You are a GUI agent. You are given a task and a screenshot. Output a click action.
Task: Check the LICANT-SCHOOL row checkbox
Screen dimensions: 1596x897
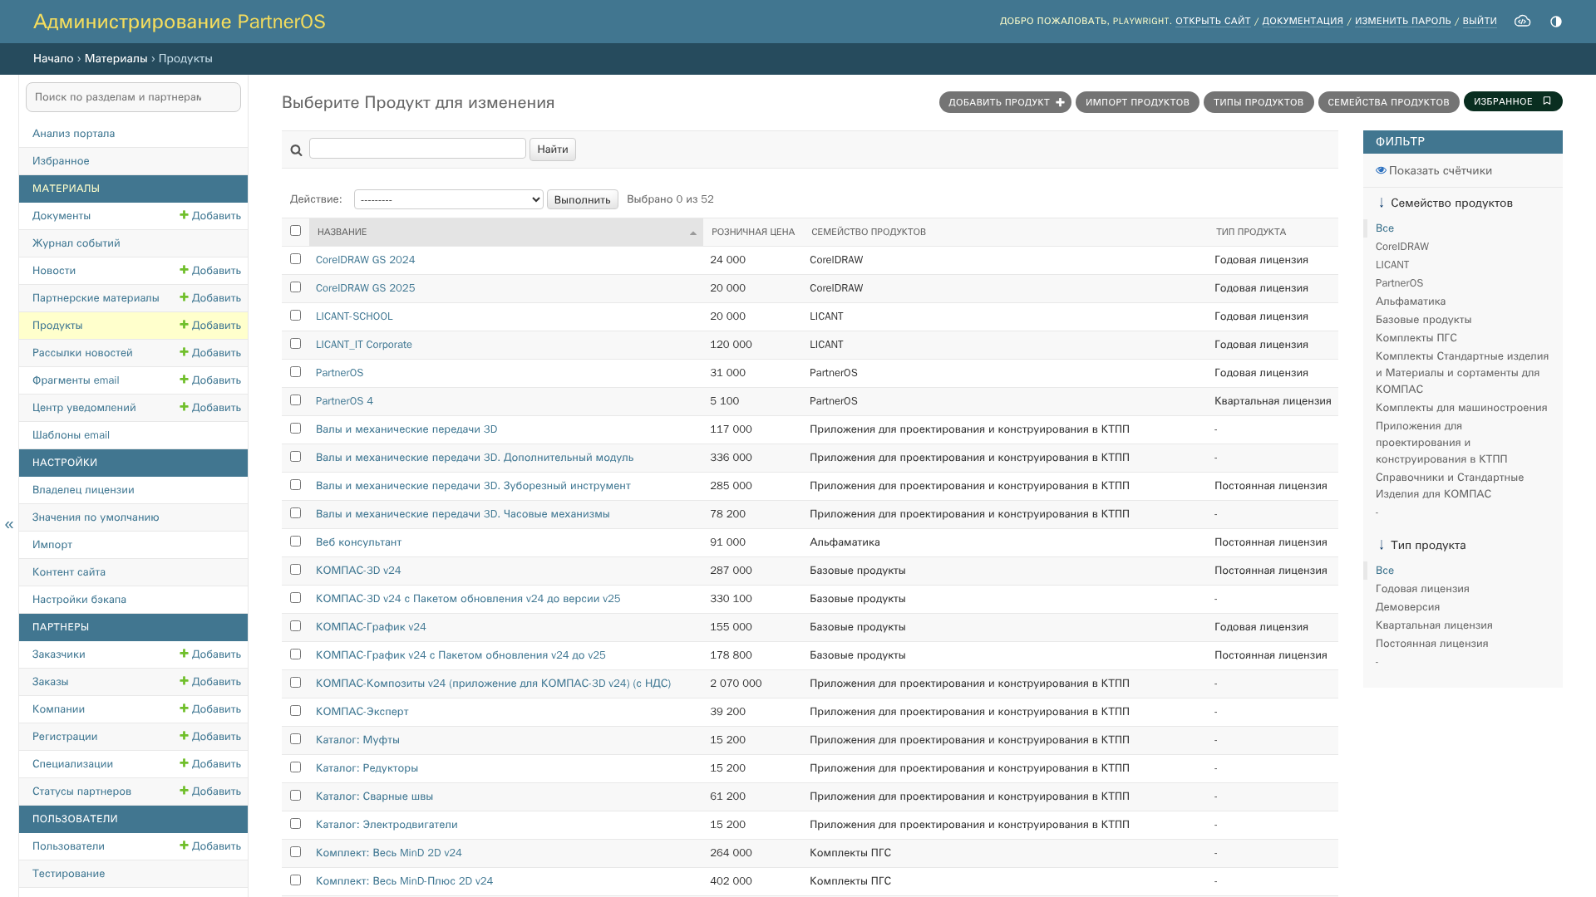click(295, 316)
